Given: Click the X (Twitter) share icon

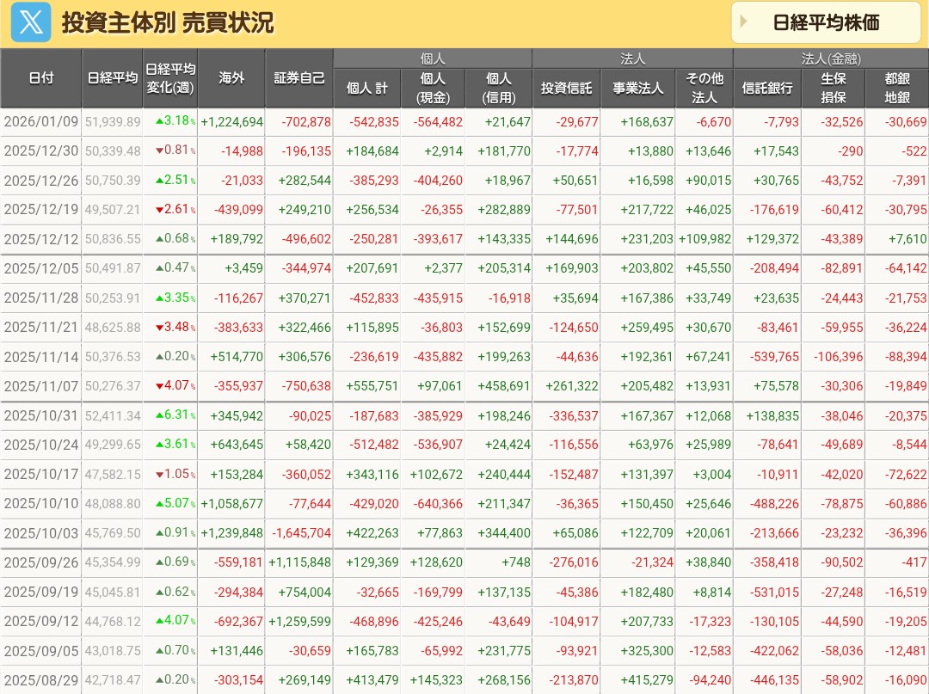Looking at the screenshot, I should click(x=32, y=22).
